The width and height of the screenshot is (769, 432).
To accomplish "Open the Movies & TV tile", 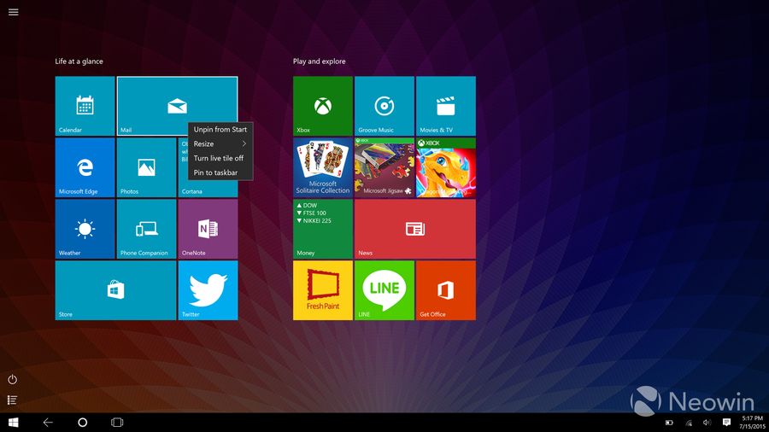I will pos(446,106).
